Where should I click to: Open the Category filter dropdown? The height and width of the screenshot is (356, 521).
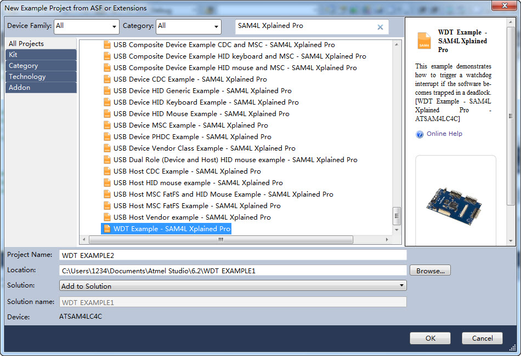[x=188, y=26]
